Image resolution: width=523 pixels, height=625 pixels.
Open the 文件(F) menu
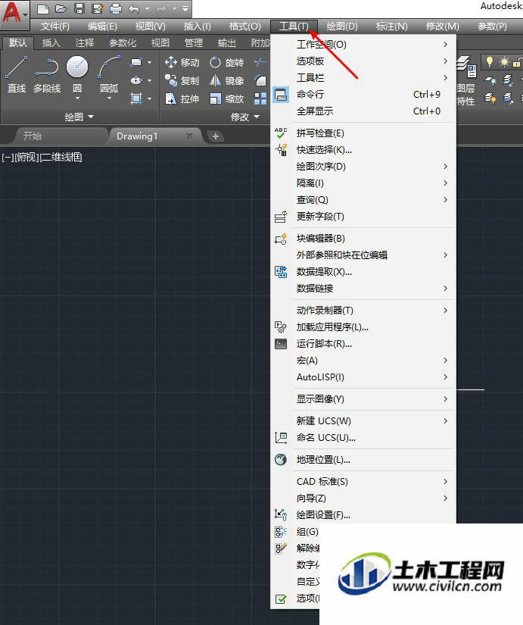click(x=55, y=27)
